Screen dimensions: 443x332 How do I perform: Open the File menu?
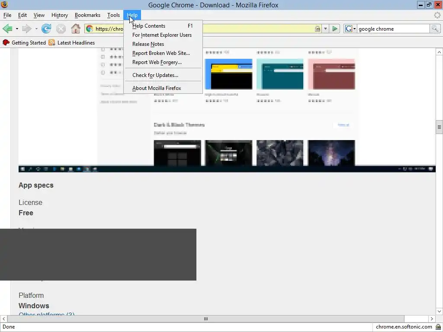[7, 15]
